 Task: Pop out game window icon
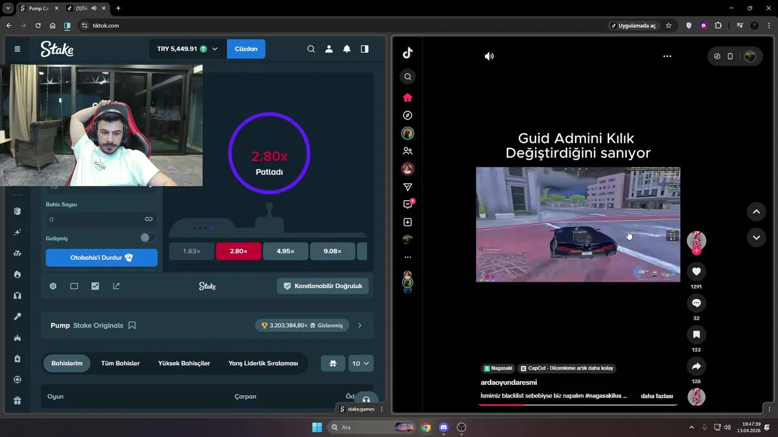116,286
